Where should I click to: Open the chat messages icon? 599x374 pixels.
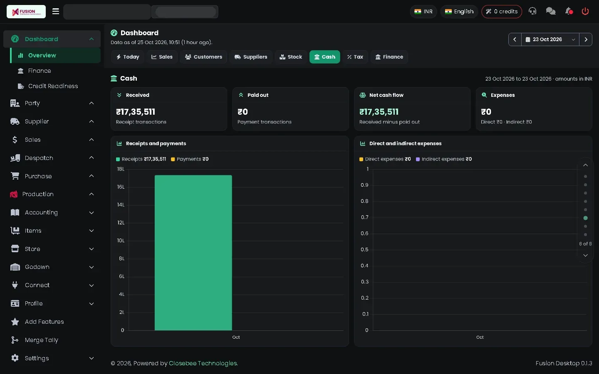point(551,11)
